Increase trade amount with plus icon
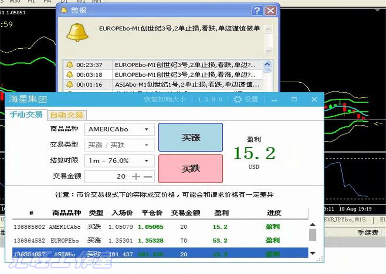386x274 pixels. pyautogui.click(x=136, y=177)
